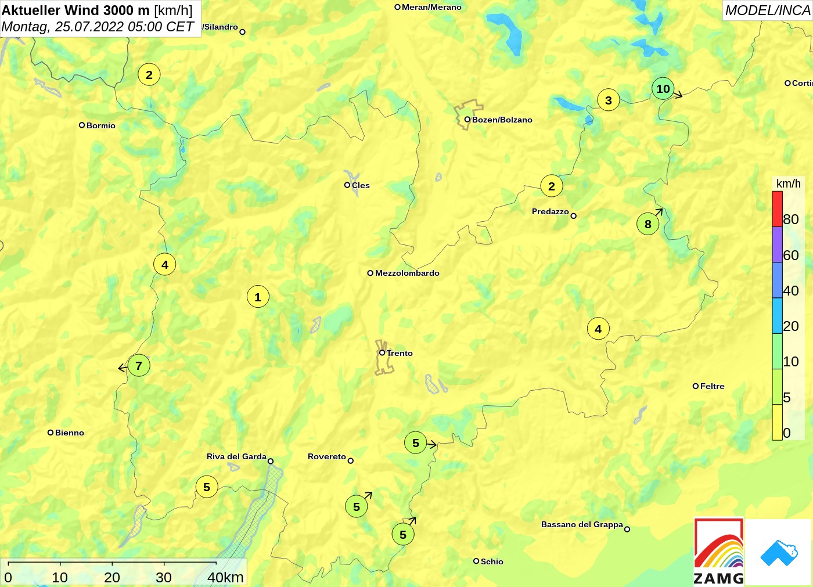
Task: Pick the purple legend swatch above 60
Action: point(777,244)
